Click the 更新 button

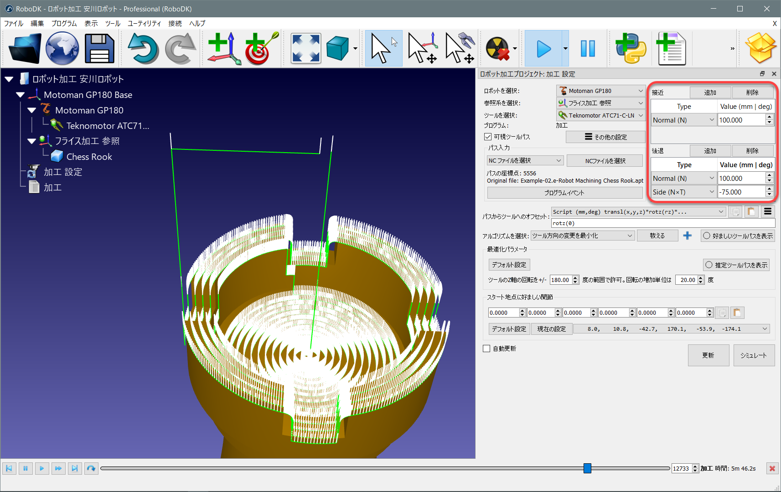click(708, 355)
